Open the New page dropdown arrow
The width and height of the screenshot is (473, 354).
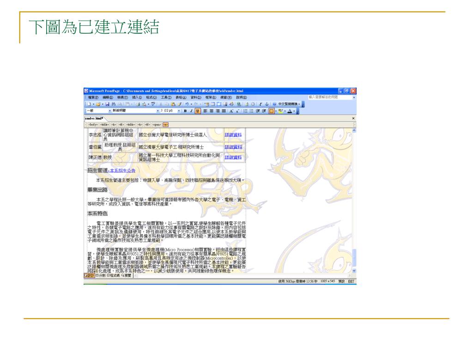[x=93, y=104]
